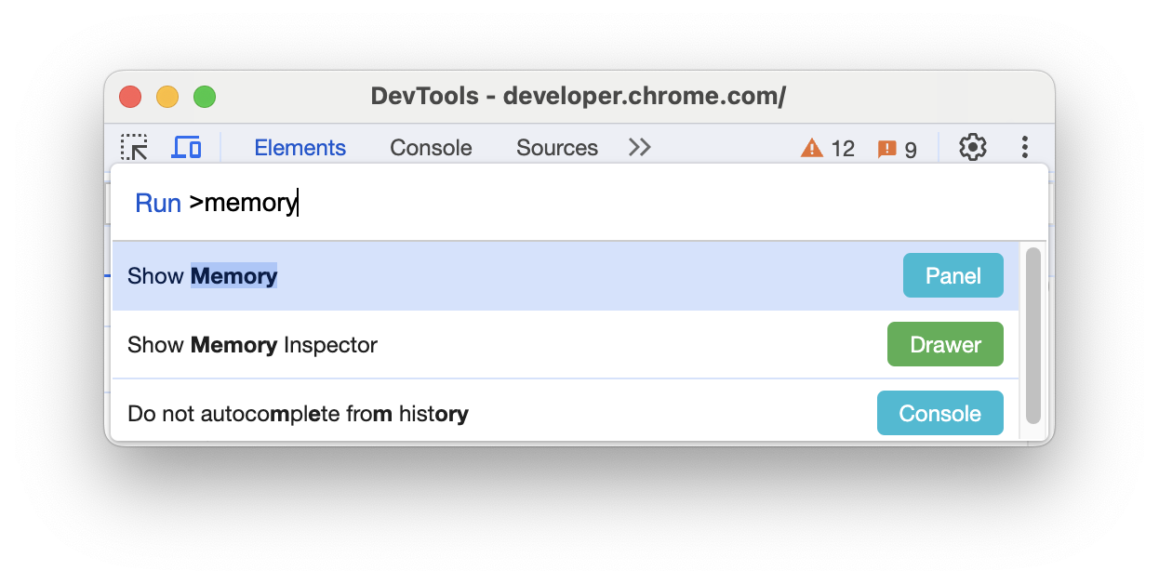
Task: Click the DevTools window title
Action: pyautogui.click(x=579, y=96)
